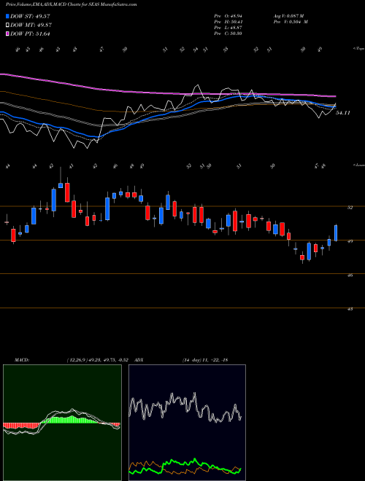This screenshot has height=481, width=365.
Task: Click the 'MACD:' panel heading
Action: pos(21,360)
